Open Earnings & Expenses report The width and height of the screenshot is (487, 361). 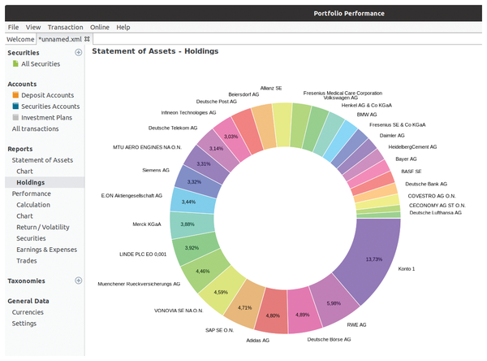(48, 250)
